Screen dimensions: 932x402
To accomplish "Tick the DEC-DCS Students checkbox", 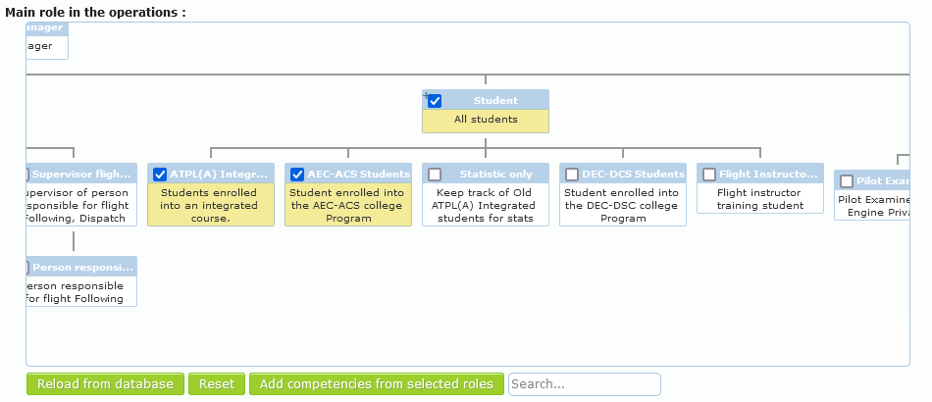I will 572,175.
